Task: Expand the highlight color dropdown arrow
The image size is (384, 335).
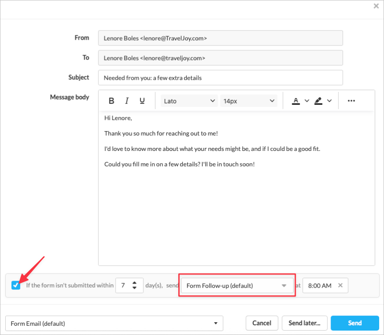Action: (329, 101)
